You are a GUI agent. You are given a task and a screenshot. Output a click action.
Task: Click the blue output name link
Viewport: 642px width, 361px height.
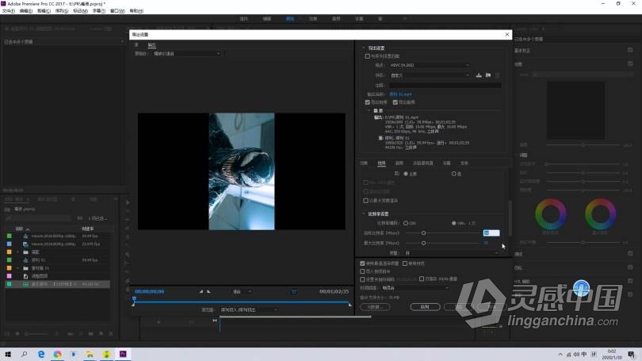click(x=400, y=94)
